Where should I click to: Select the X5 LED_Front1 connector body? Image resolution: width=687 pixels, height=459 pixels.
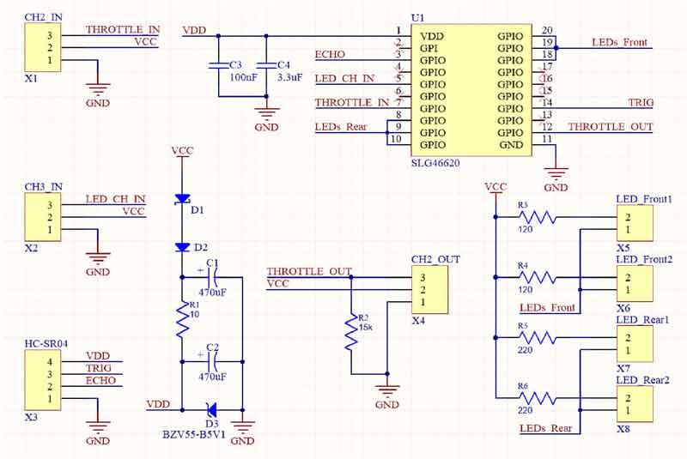point(635,223)
